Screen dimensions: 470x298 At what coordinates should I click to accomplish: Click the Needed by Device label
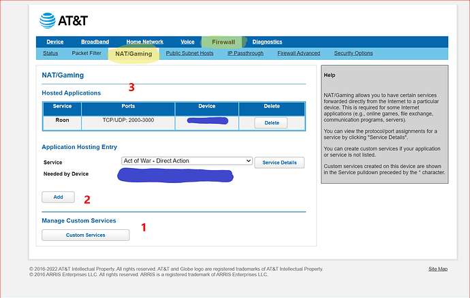(66, 174)
